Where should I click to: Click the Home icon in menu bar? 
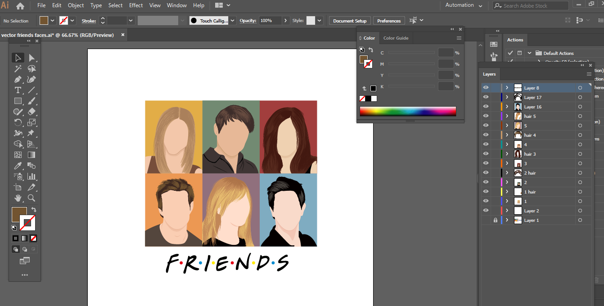[20, 6]
